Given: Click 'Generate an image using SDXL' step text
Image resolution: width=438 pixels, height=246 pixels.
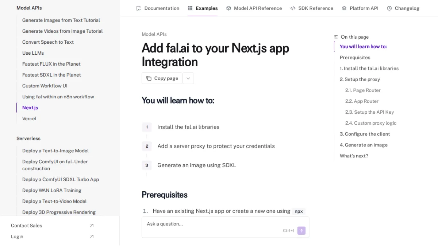Looking at the screenshot, I should pos(197,165).
